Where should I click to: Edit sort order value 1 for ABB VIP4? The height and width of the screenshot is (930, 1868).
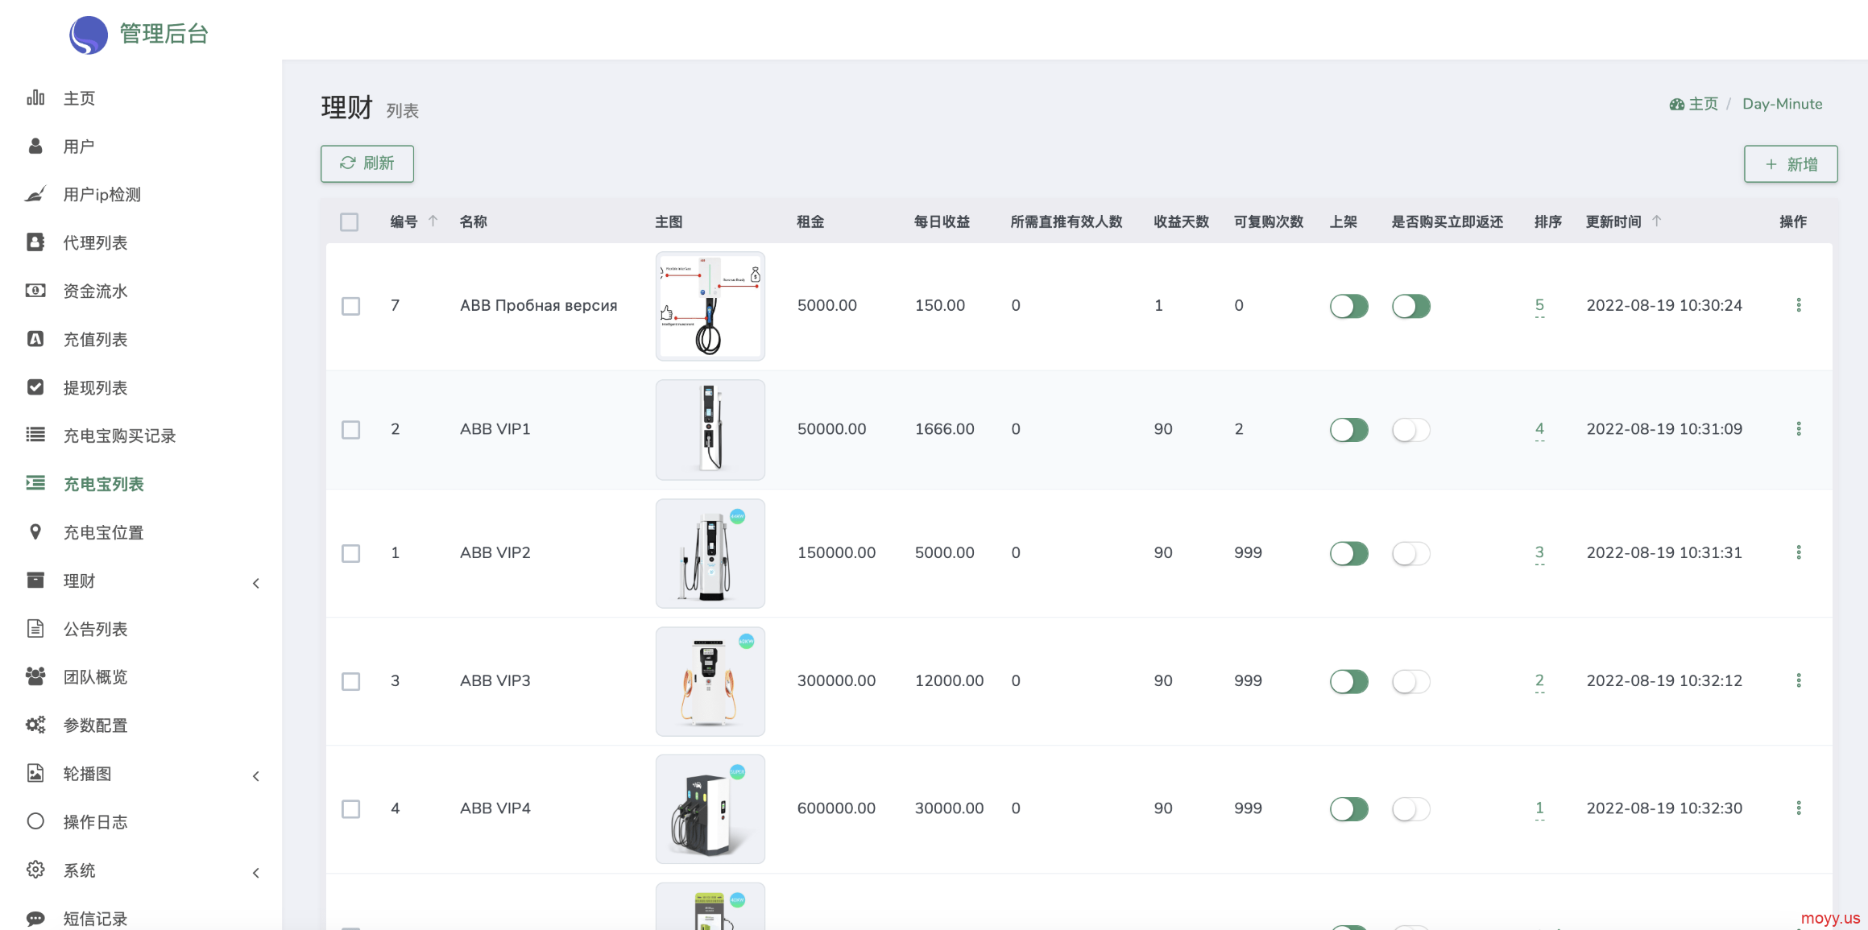pos(1539,808)
